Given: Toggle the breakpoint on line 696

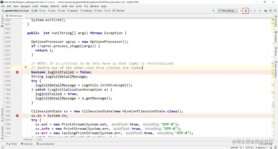Looking at the screenshot, I should [17, 72].
